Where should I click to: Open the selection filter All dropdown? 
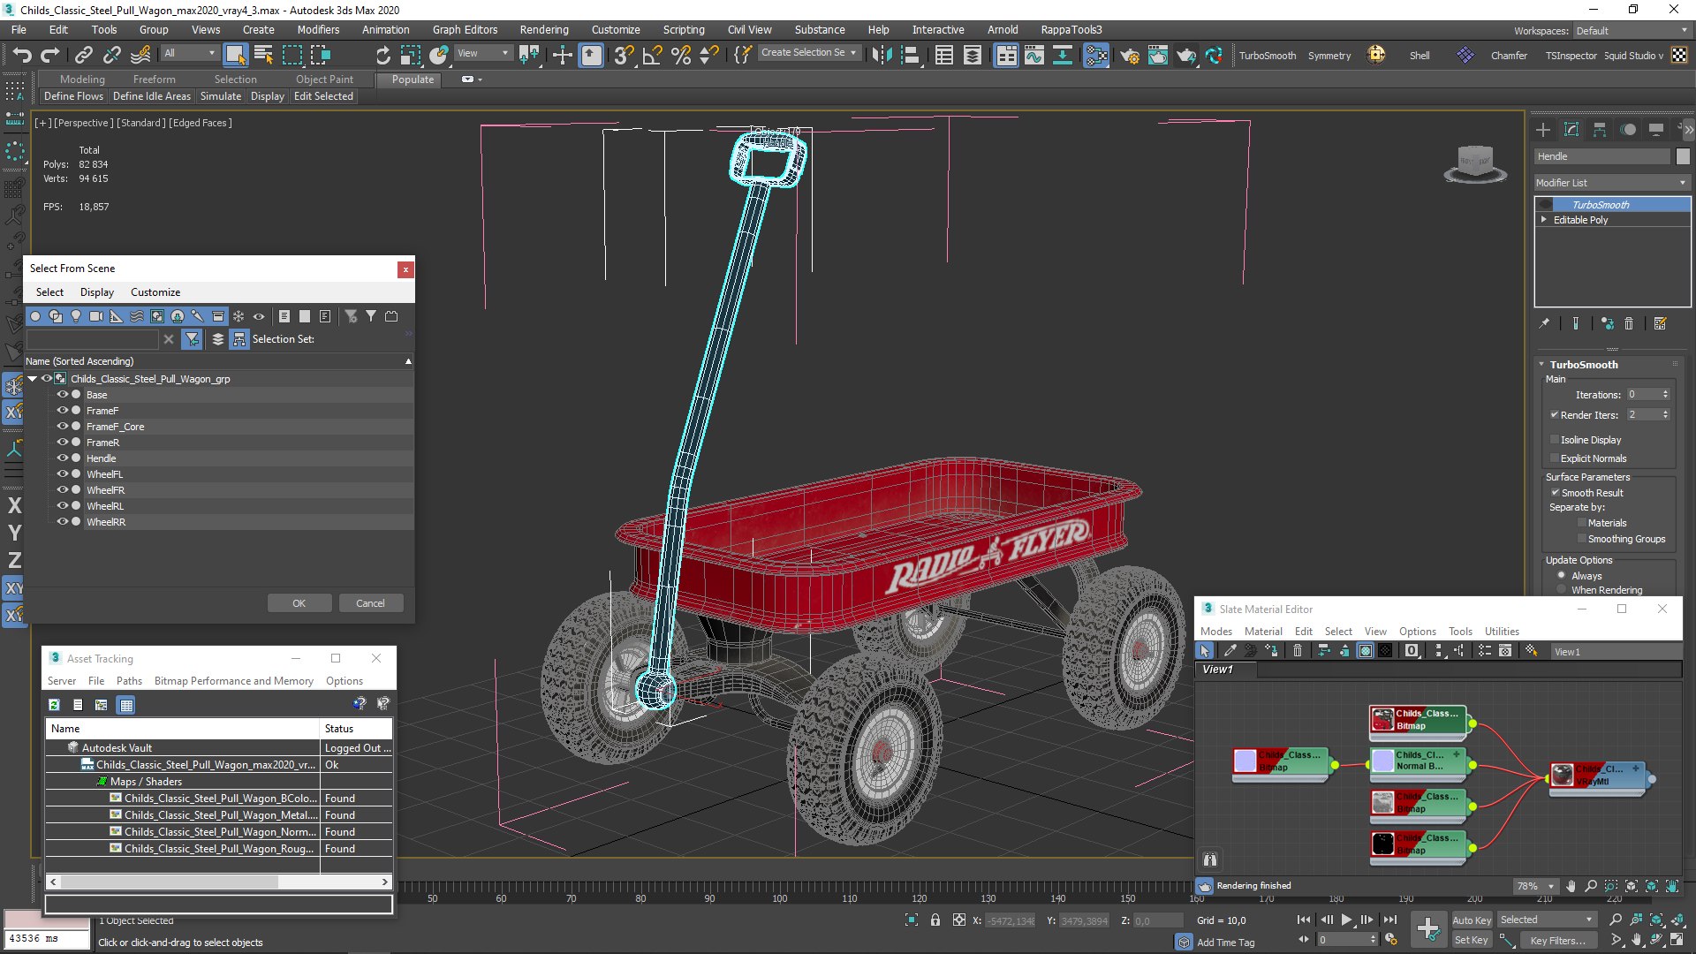(189, 54)
